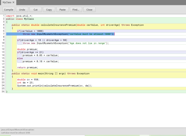
Task: Click 'carValue must be atleast 1000' status text
Action: (15, 133)
